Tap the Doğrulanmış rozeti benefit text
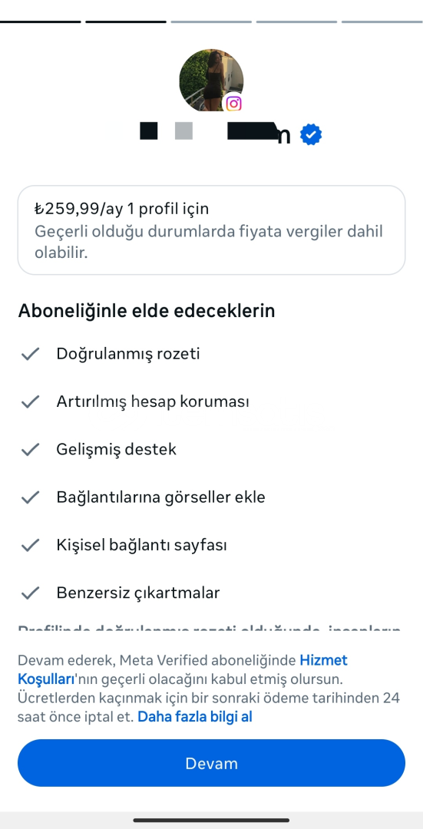Viewport: 423px width, 829px height. click(128, 353)
